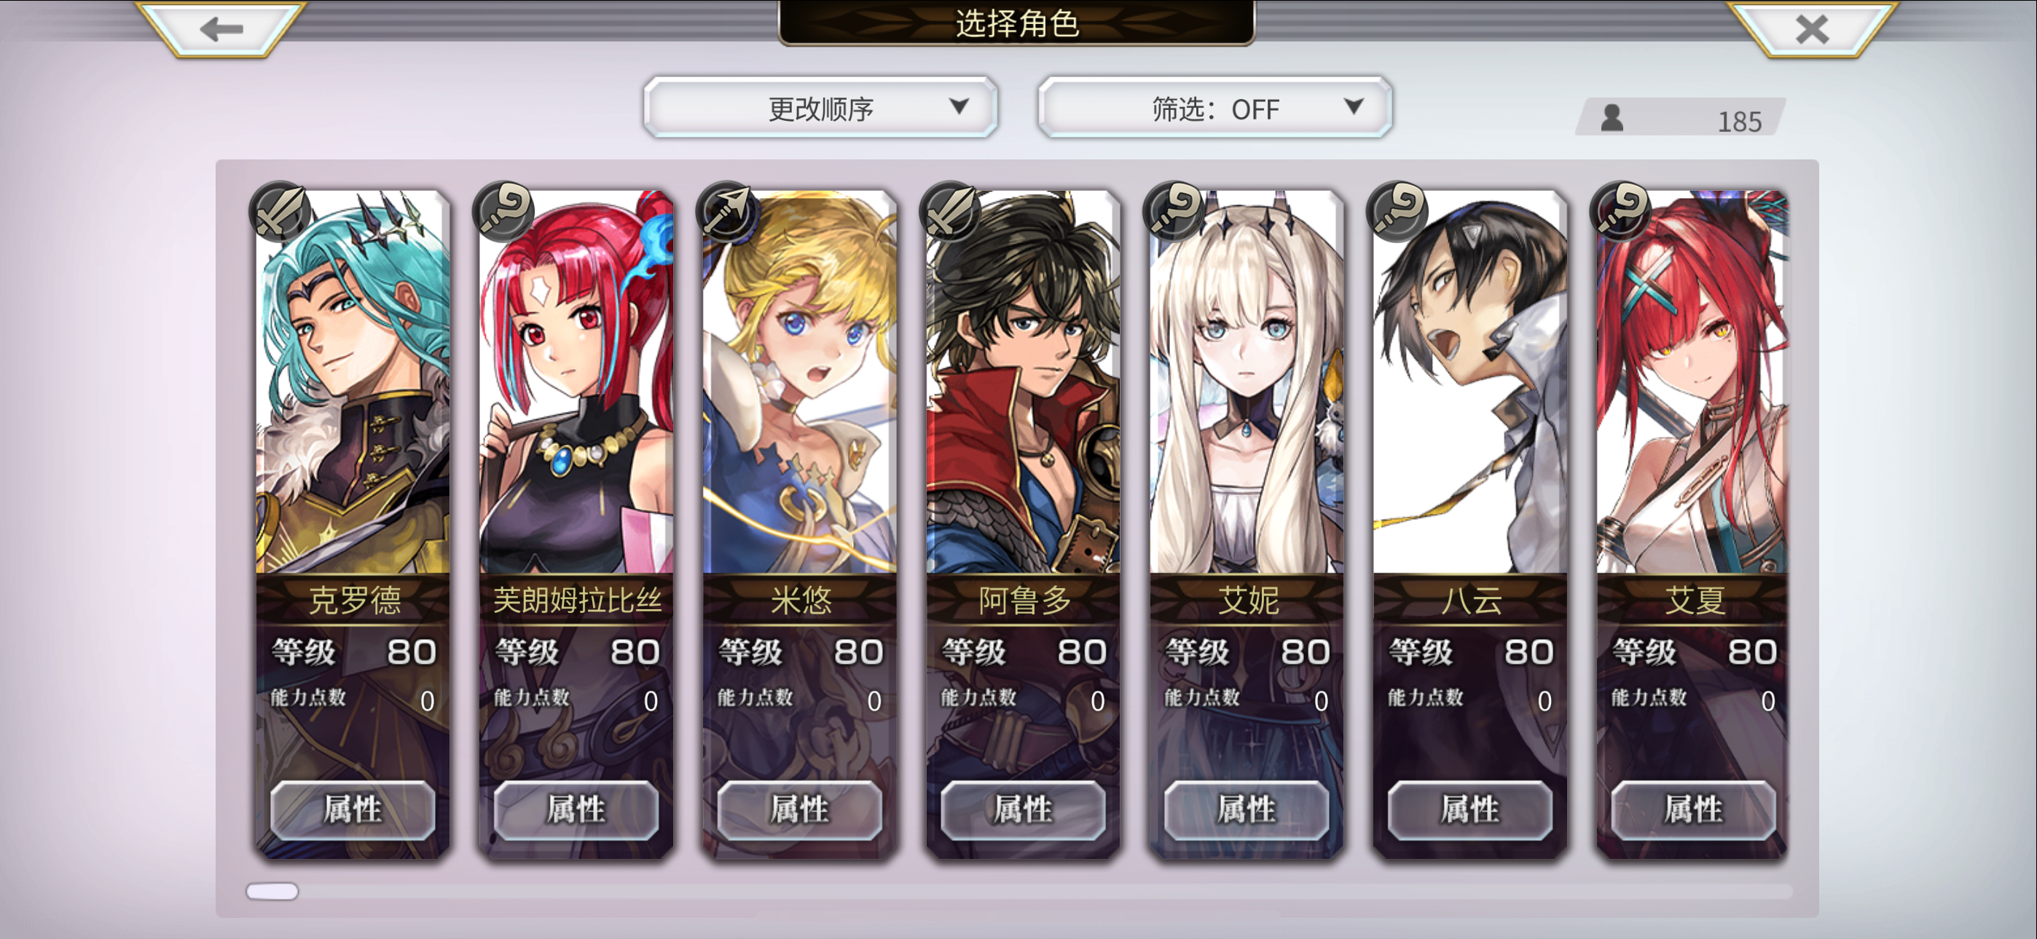This screenshot has width=2037, height=939.
Task: Click the character count icon showing 185
Action: tap(1612, 119)
